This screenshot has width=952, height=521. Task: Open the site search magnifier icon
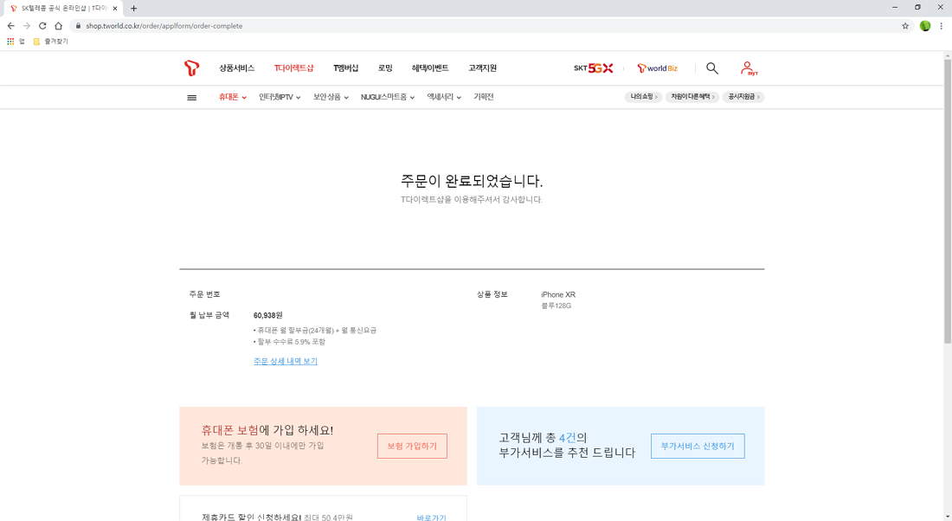(x=712, y=68)
